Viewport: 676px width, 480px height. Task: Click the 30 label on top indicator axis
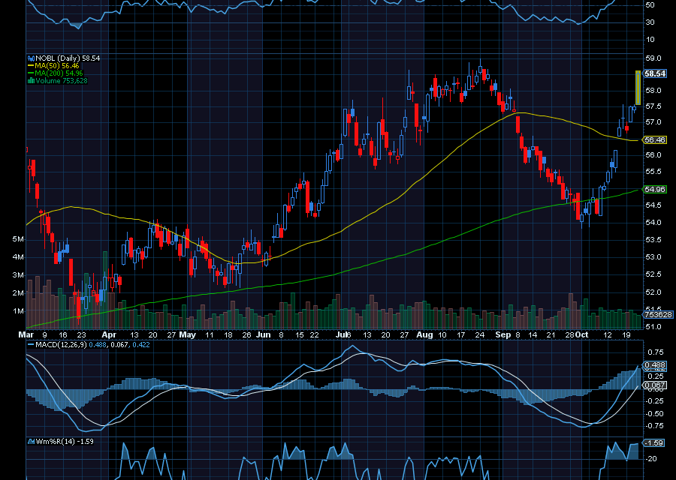tap(650, 22)
